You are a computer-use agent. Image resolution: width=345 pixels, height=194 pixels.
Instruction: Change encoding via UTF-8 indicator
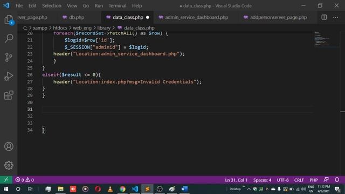pyautogui.click(x=282, y=180)
